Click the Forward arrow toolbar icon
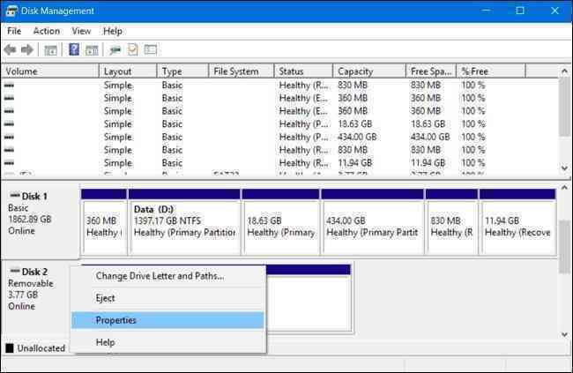Viewport: 573px width, 373px height. click(27, 49)
